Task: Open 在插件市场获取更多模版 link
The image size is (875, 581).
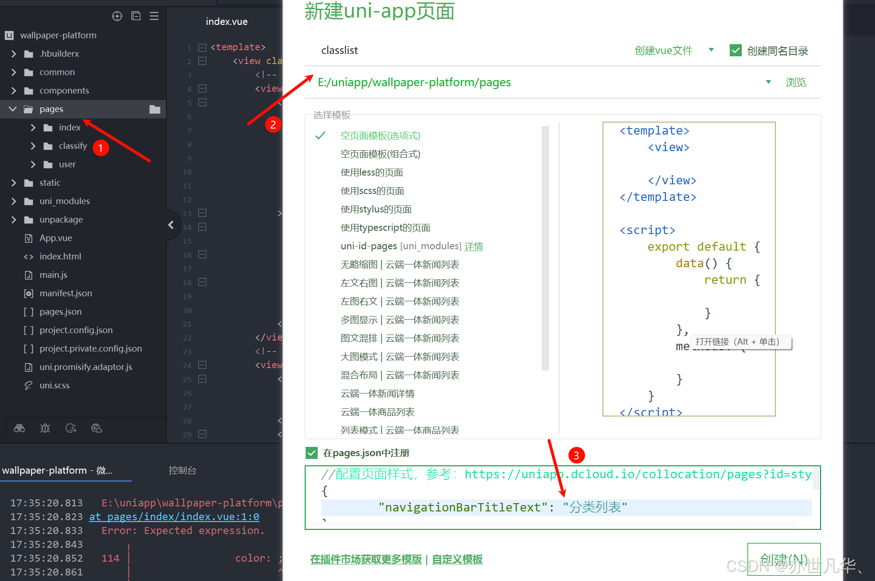Action: 366,559
